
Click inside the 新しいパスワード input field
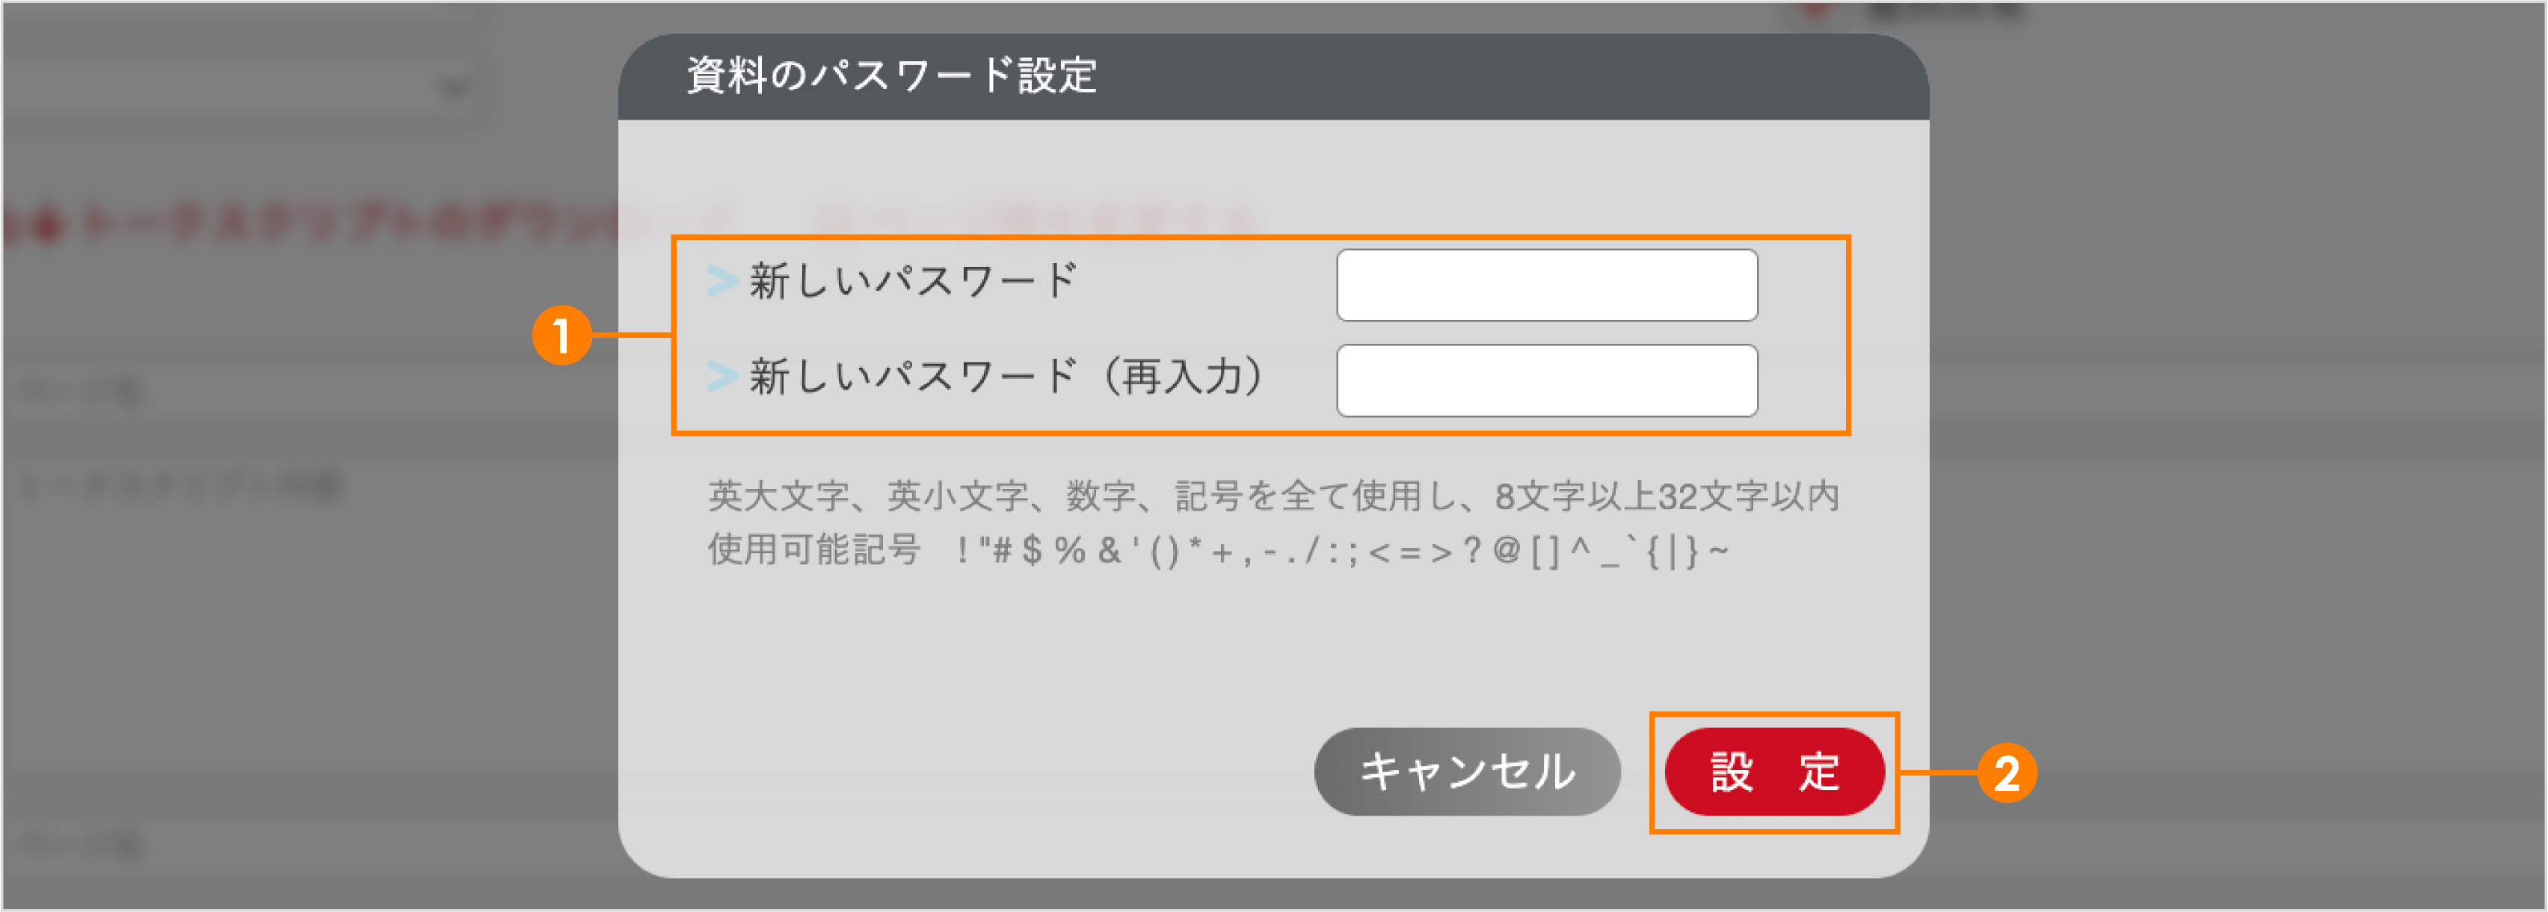(x=1546, y=284)
